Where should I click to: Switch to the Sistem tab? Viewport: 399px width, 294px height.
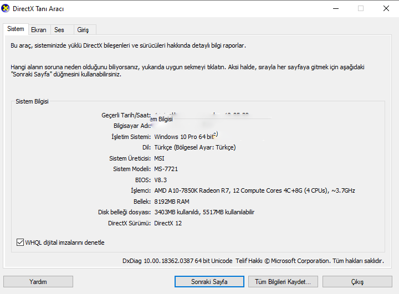click(16, 29)
